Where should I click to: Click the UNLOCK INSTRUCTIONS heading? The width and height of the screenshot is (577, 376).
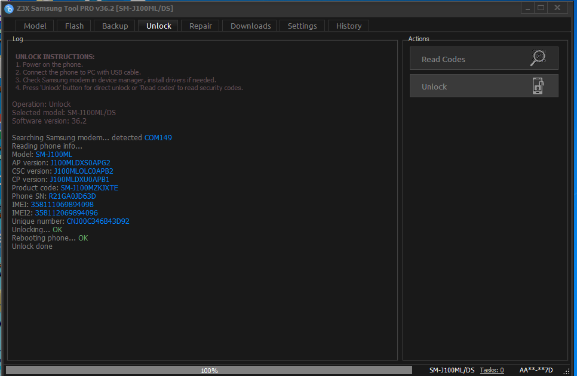click(55, 57)
